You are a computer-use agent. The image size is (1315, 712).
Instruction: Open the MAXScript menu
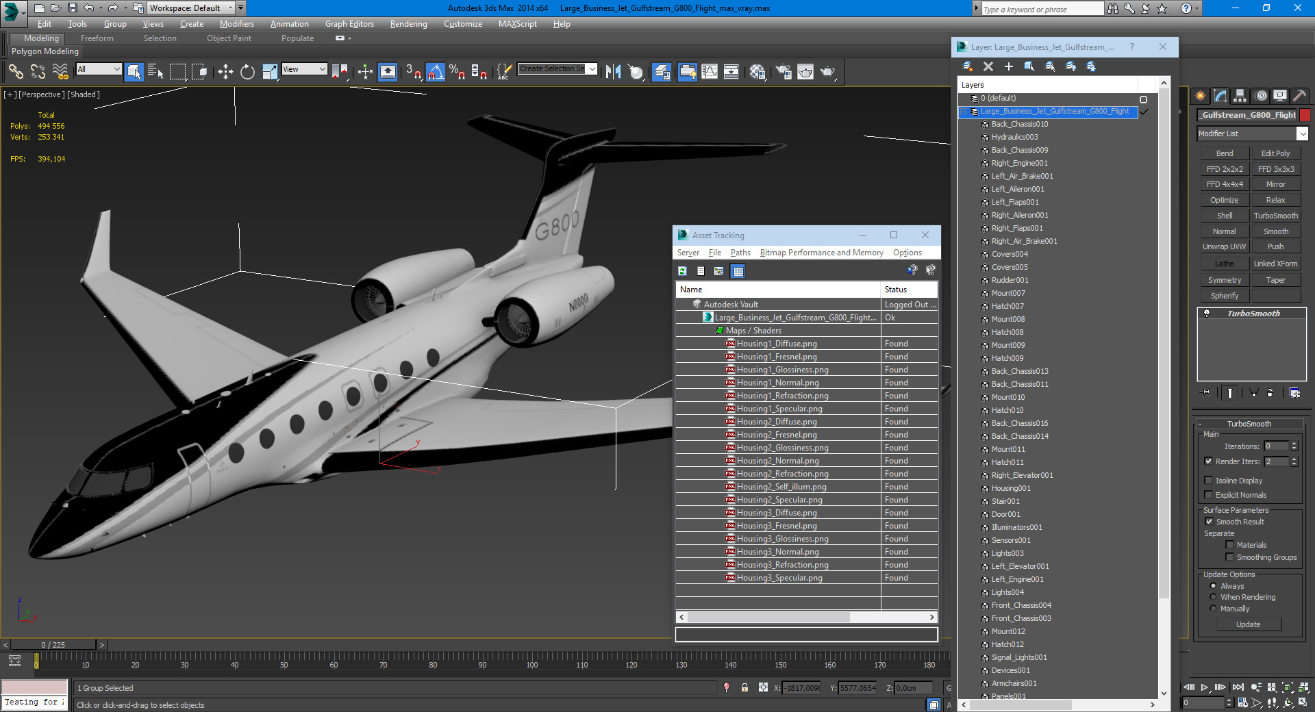point(517,23)
